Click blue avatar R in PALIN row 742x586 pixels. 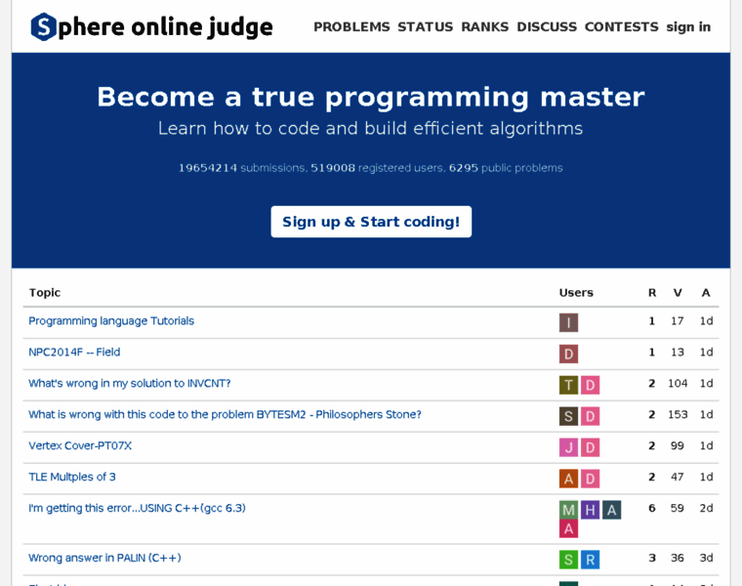tap(590, 560)
